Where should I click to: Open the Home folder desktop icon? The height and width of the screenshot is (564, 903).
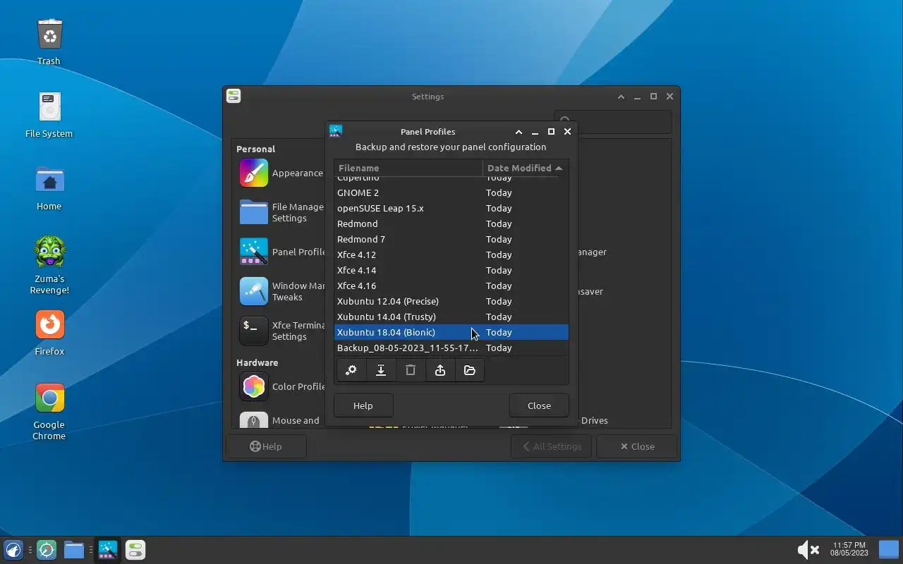tap(49, 187)
